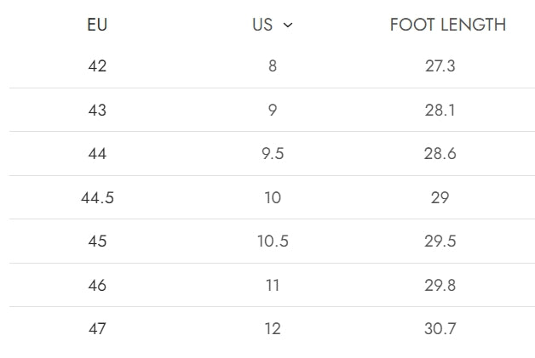Click the FOOT LENGTH column header

coord(447,25)
